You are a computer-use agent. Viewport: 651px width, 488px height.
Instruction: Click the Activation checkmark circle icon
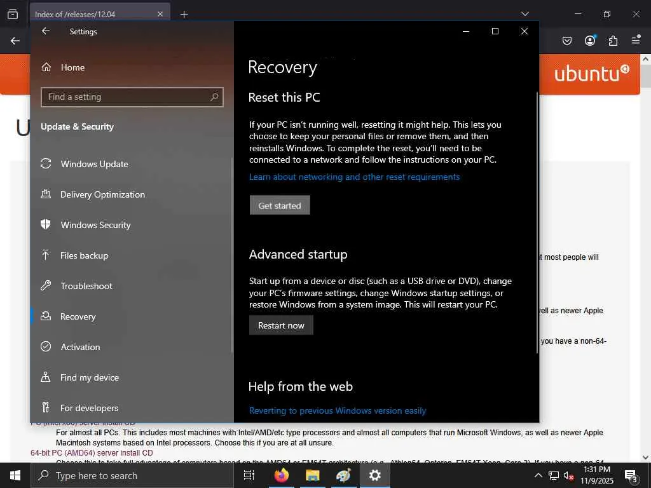[46, 346]
